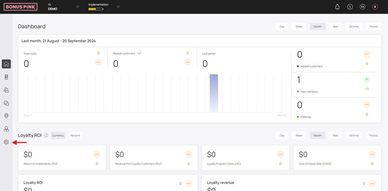The width and height of the screenshot is (388, 191).
Task: Select Period in the Dashboard range
Action: point(373,27)
